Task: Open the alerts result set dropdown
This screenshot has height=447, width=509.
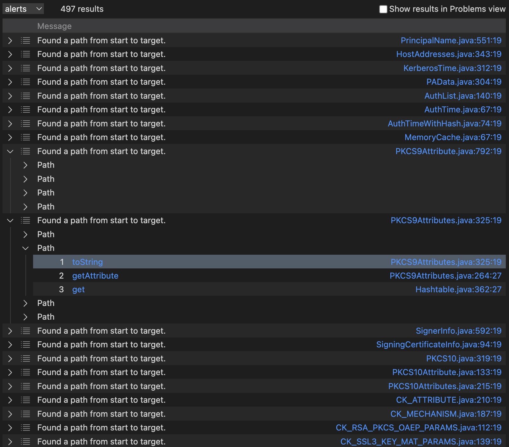Action: [23, 9]
